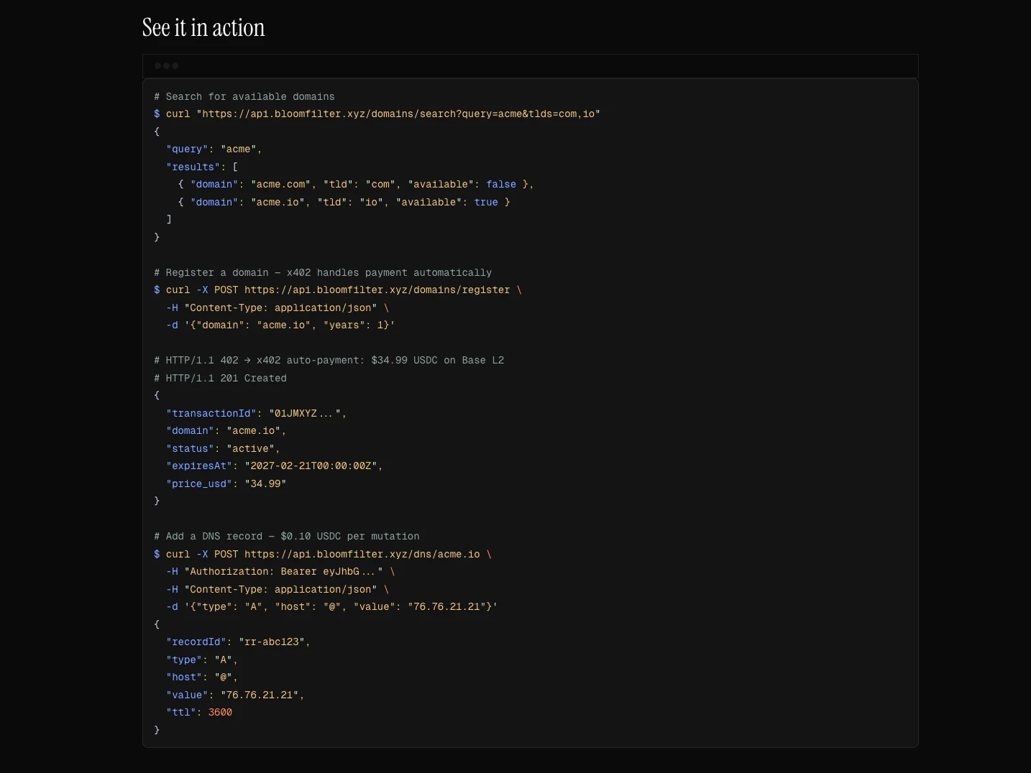Screen dimensions: 1031x773
Task: Click the domains/register URL in the curl command
Action: (377, 290)
